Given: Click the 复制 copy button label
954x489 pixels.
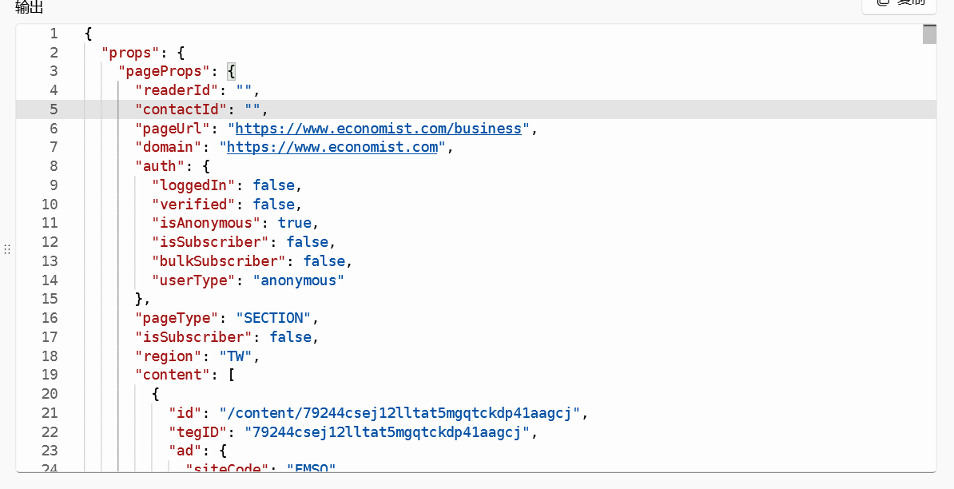Looking at the screenshot, I should point(911,2).
